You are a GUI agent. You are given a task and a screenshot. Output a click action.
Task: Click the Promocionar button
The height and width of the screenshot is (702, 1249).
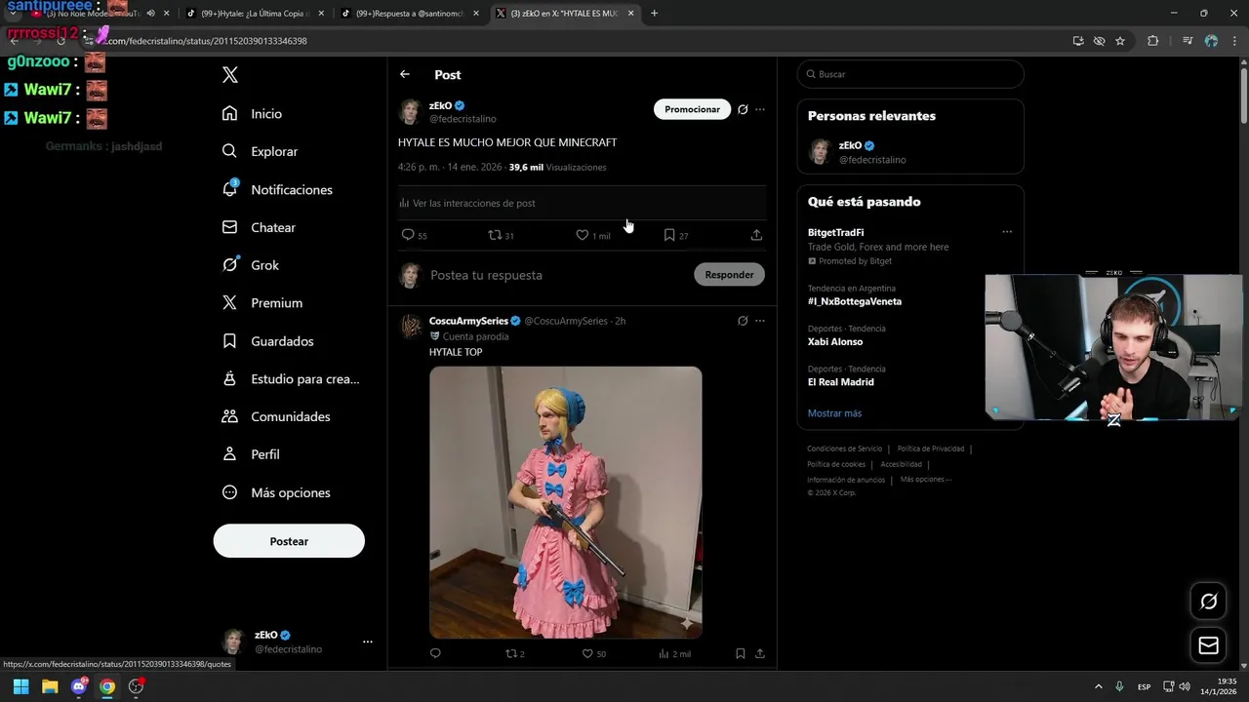point(692,109)
